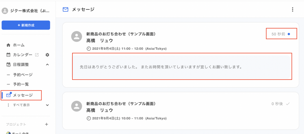This screenshot has width=304, height=134.
Task: Click the external link icon next to カレンダー
Action: pyautogui.click(x=37, y=55)
